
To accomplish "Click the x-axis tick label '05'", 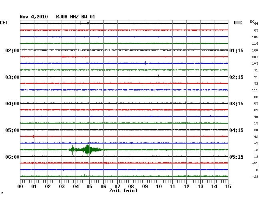I will (89, 187).
